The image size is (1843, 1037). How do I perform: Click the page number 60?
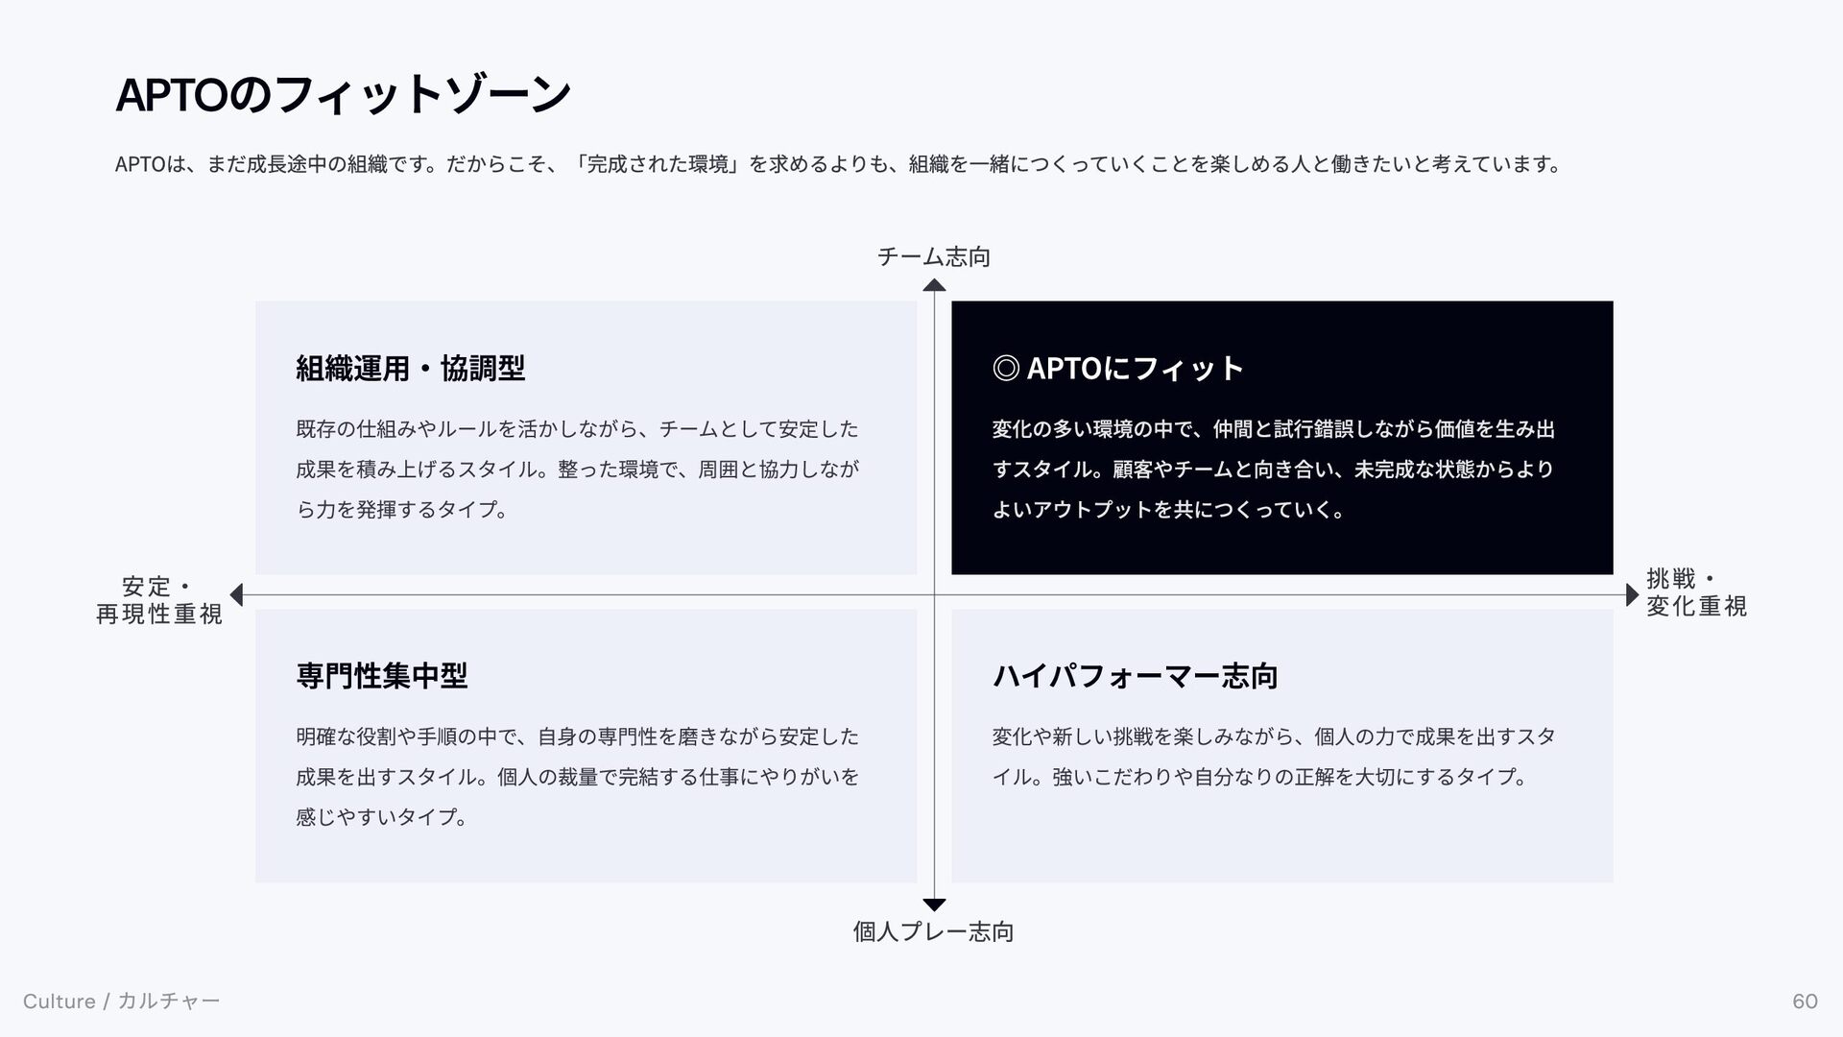(1805, 1001)
